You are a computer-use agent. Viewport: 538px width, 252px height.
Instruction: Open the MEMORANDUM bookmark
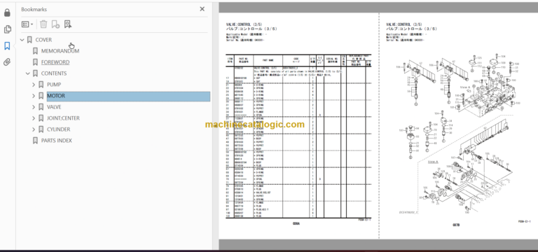(60, 51)
